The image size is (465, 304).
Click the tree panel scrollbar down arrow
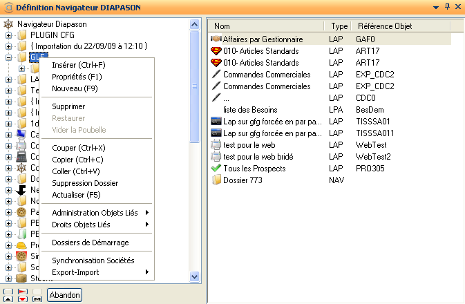[194, 276]
